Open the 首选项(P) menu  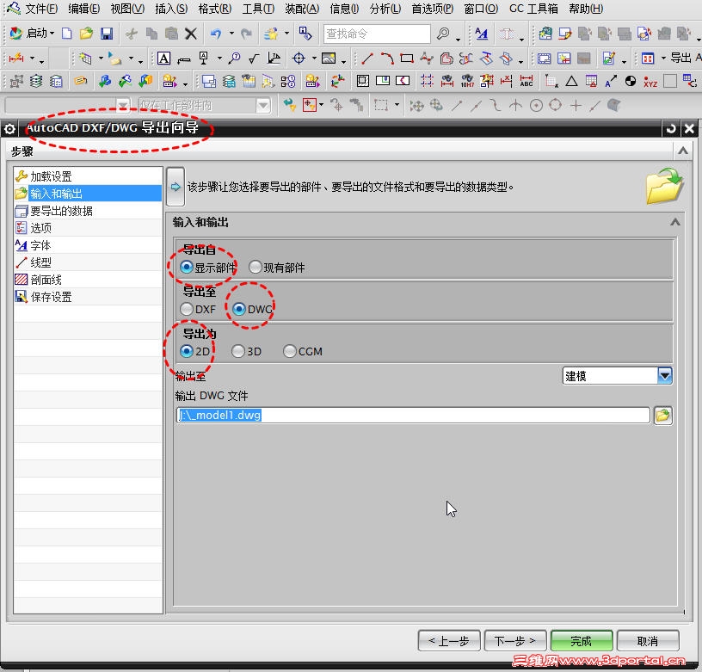(x=432, y=9)
